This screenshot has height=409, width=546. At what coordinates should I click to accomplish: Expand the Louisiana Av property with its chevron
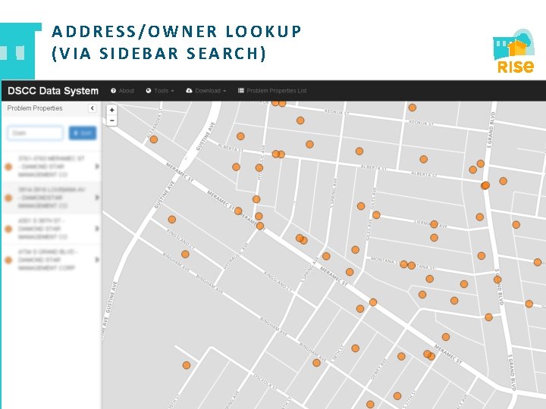[97, 198]
